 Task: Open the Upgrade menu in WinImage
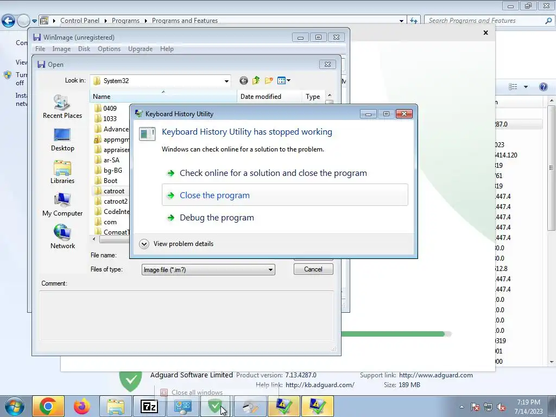[140, 48]
